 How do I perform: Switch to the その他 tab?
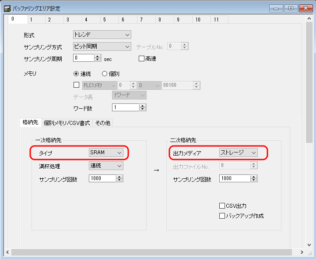point(103,123)
